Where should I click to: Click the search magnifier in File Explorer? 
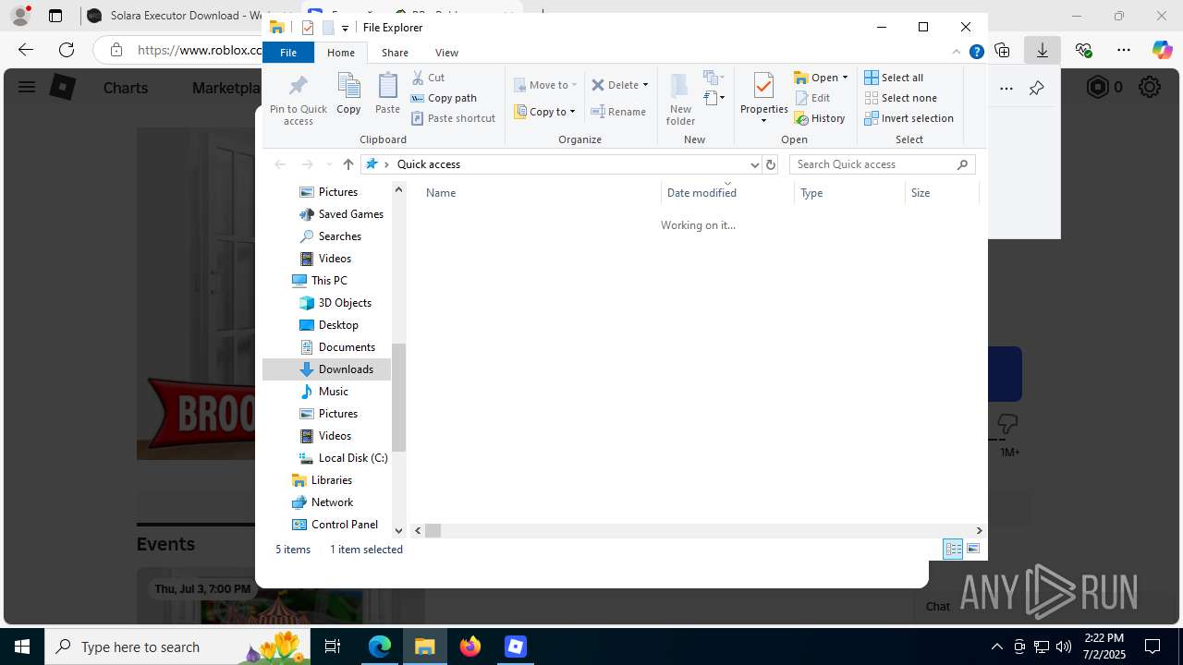click(962, 164)
